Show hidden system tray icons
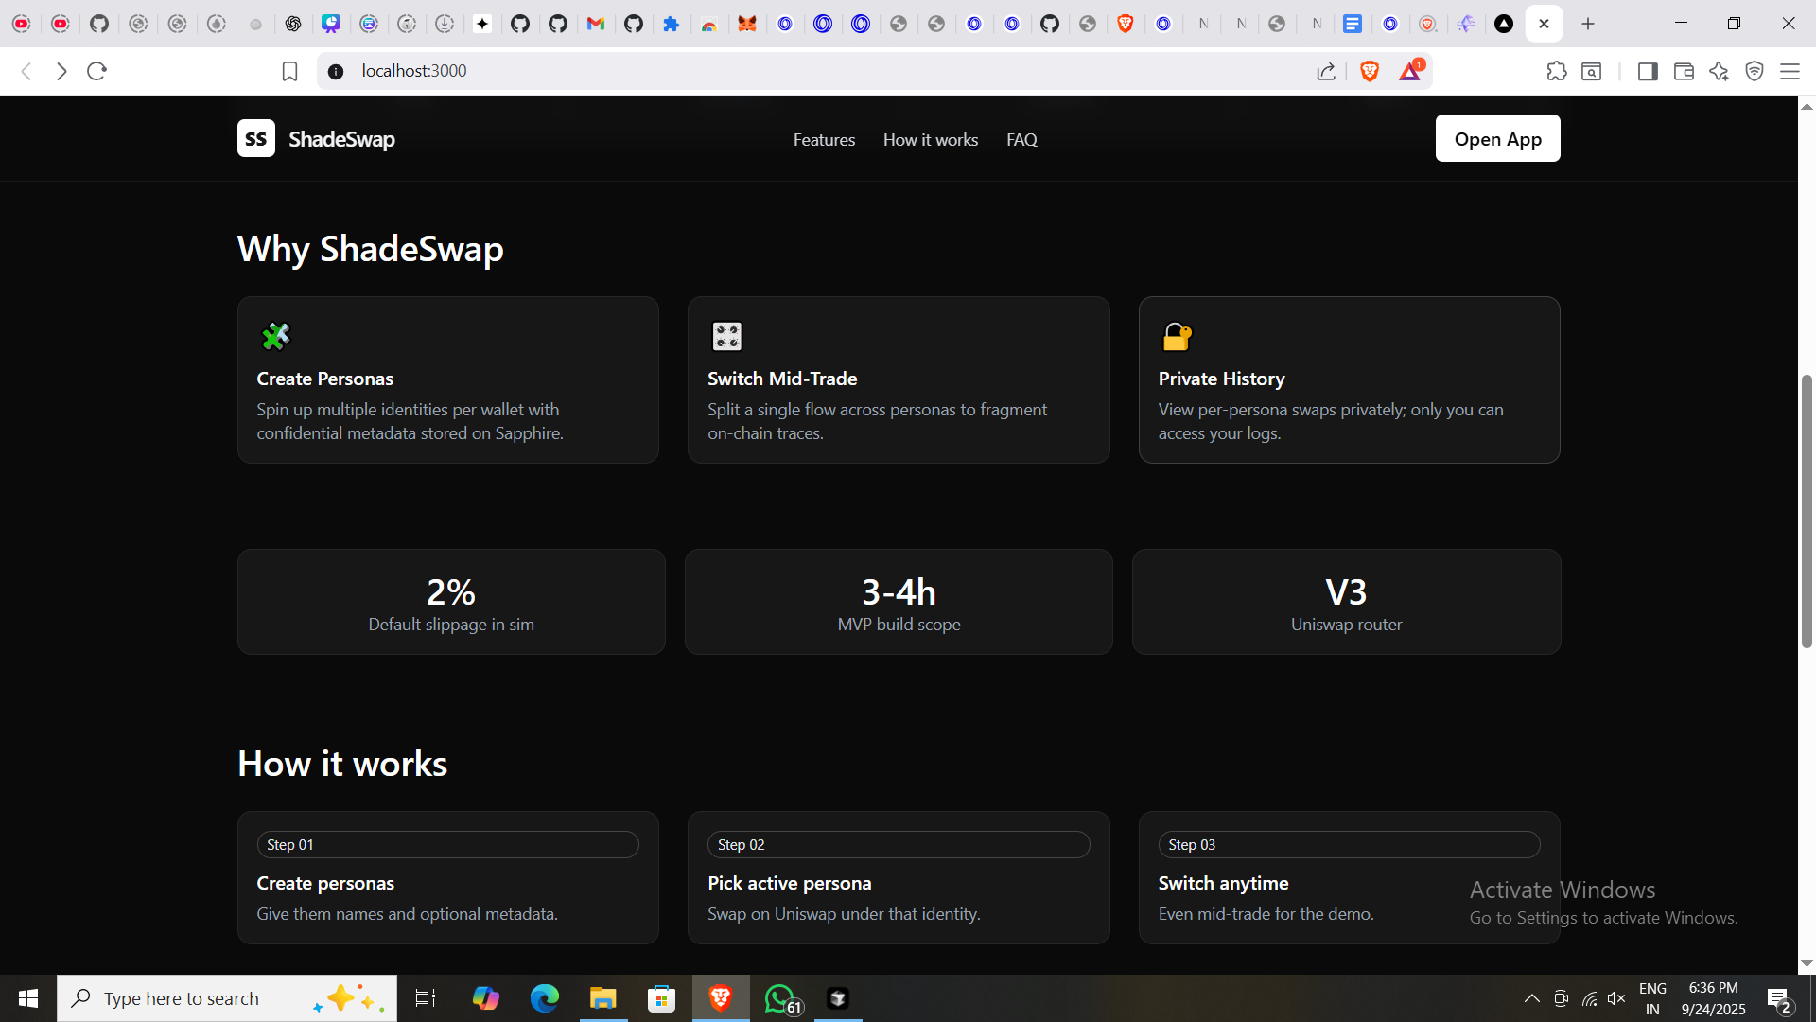 (1531, 998)
